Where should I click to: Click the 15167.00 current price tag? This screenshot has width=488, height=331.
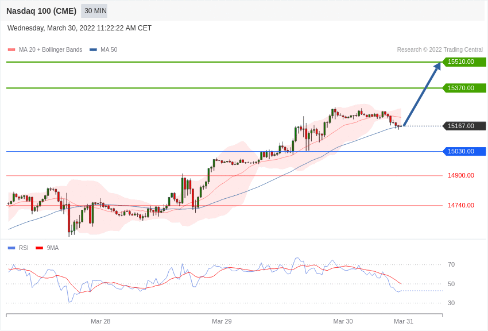464,126
